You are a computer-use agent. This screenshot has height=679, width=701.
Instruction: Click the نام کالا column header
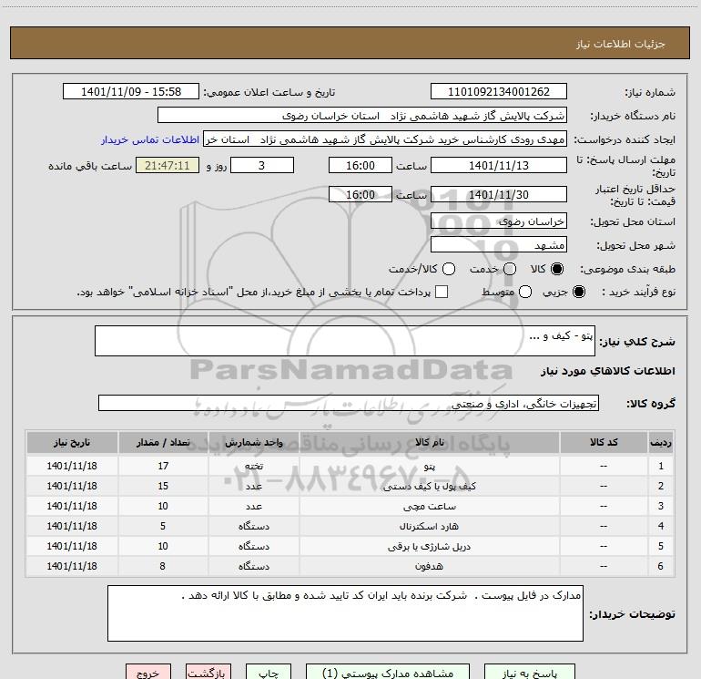pyautogui.click(x=429, y=442)
